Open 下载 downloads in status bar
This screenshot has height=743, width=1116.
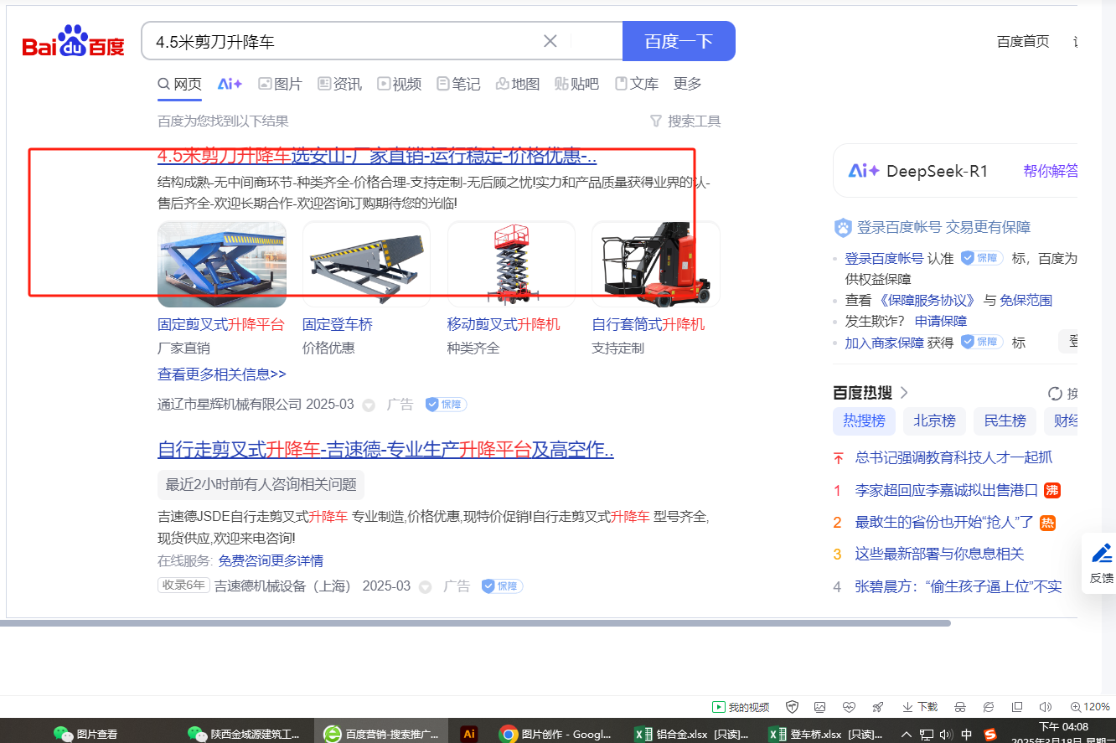pos(919,707)
